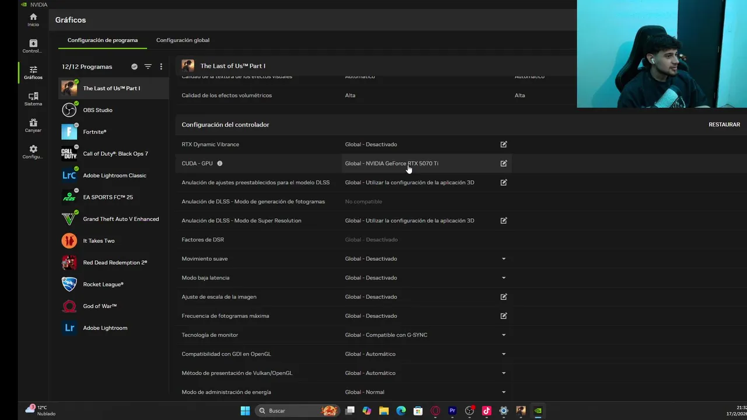Image resolution: width=747 pixels, height=420 pixels.
Task: Switch to Configuración global tab
Action: [x=183, y=40]
